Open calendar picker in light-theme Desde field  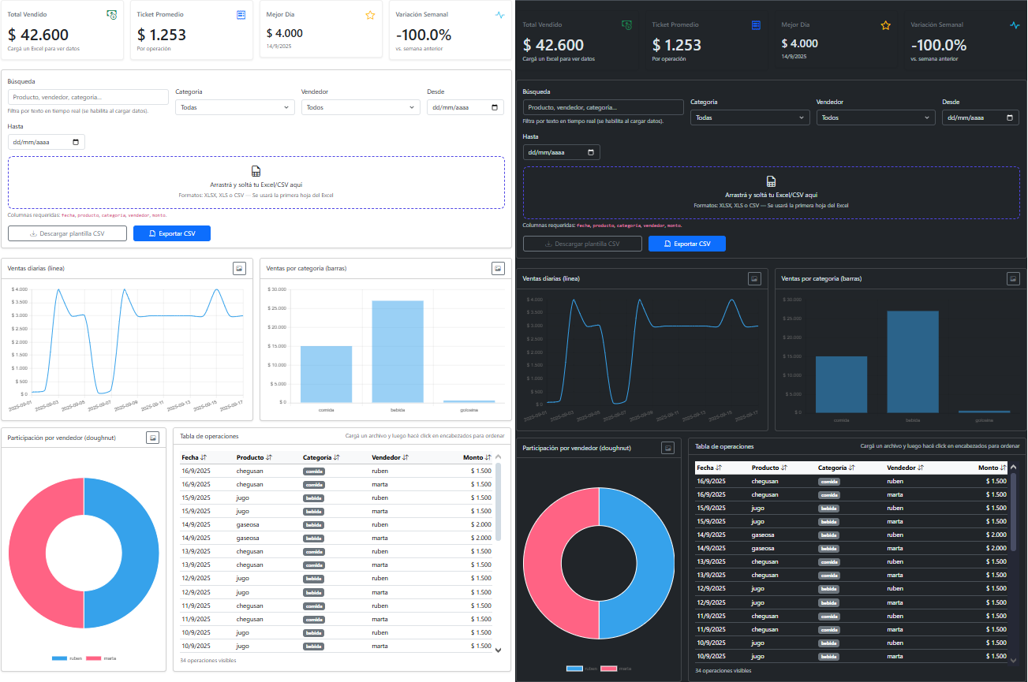pyautogui.click(x=495, y=107)
